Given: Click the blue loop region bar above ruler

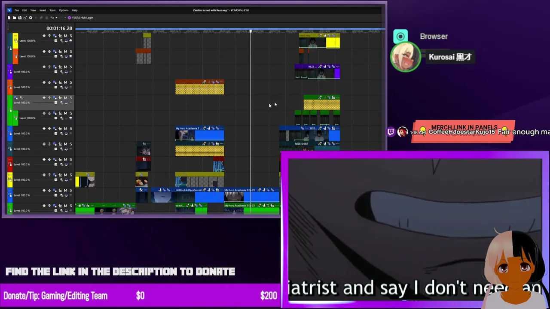Looking at the screenshot, I should coord(230,30).
